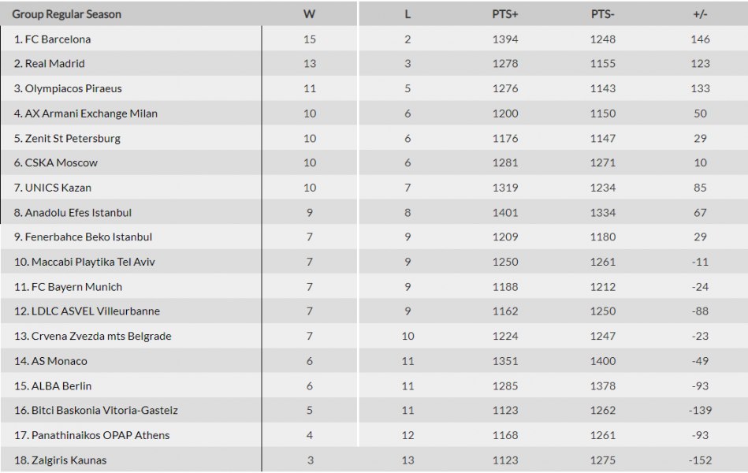Click Crvena Zvezda mts Belgrade team
This screenshot has height=473, width=748.
[x=101, y=337]
